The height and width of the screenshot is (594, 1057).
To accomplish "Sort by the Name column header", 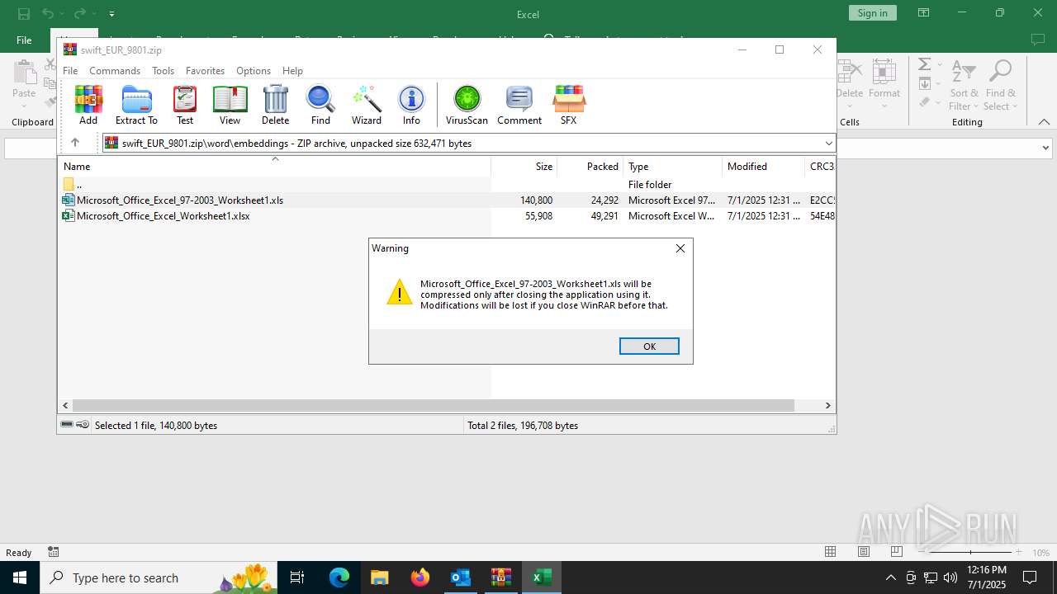I will (x=274, y=167).
